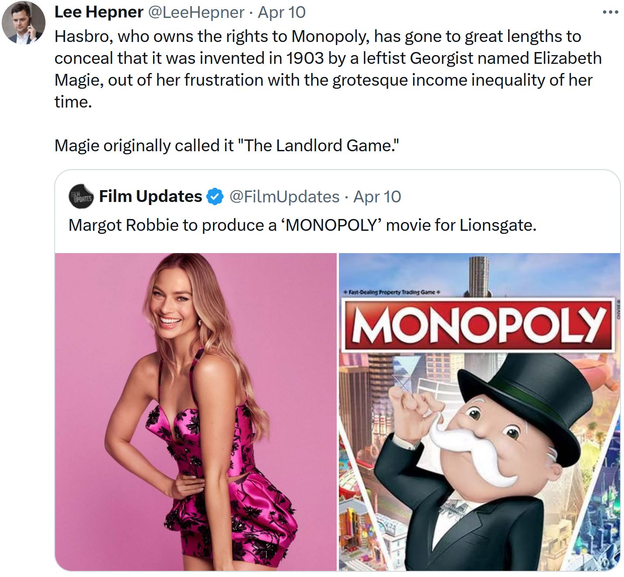The height and width of the screenshot is (577, 624).
Task: Open the @FilmUpdates handle
Action: (x=284, y=197)
